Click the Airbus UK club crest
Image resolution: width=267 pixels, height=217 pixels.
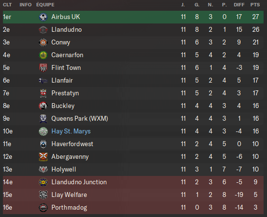43,17
